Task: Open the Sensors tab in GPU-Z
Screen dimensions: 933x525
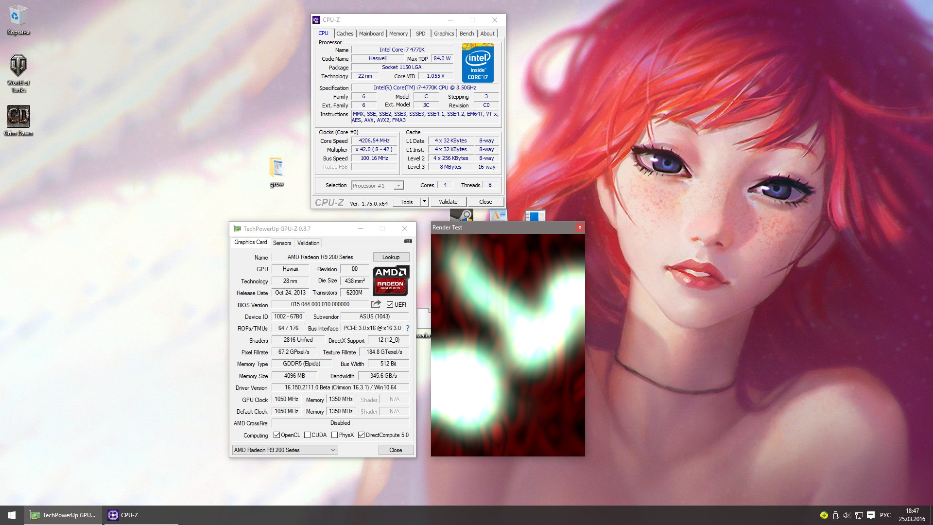Action: pos(282,243)
